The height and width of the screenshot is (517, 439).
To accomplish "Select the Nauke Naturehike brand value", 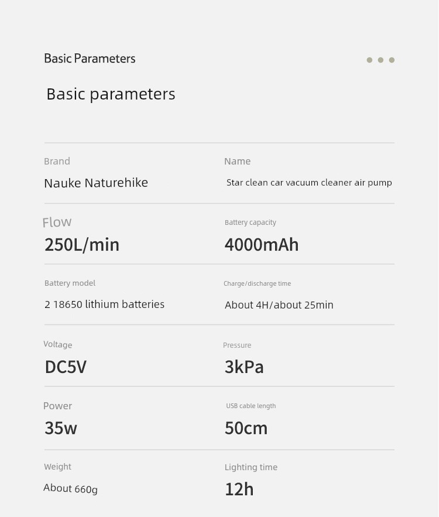I will pyautogui.click(x=96, y=183).
